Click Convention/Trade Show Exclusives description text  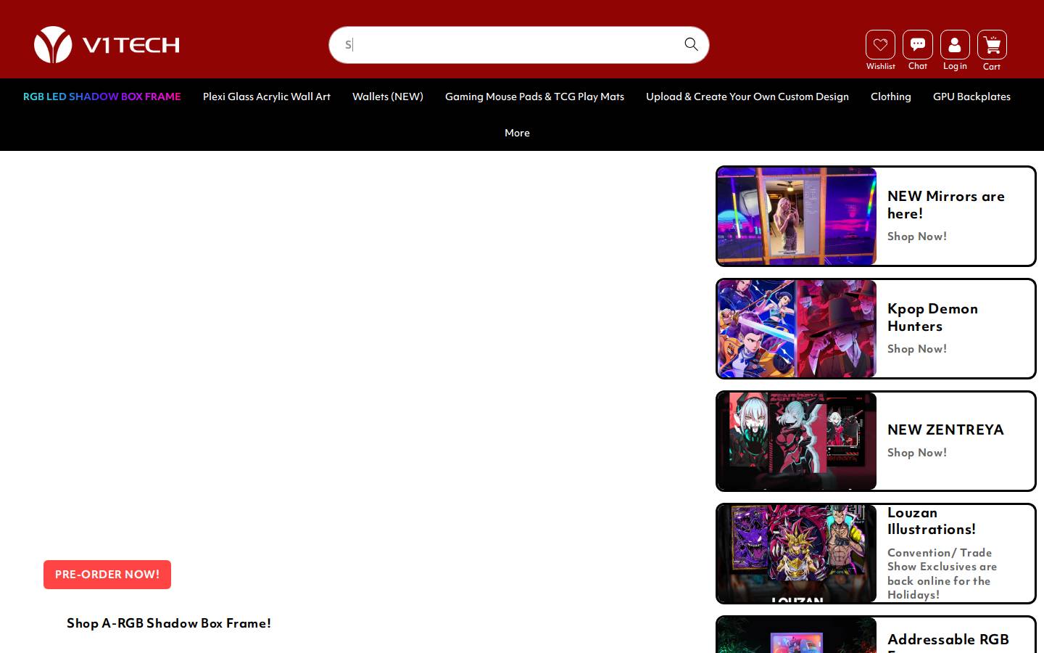pyautogui.click(x=942, y=574)
